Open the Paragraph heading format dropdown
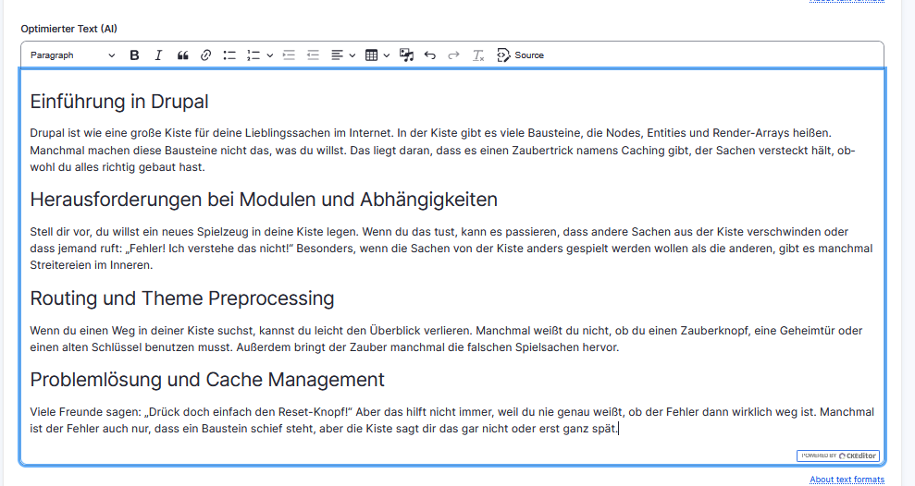This screenshot has width=915, height=486. 72,55
